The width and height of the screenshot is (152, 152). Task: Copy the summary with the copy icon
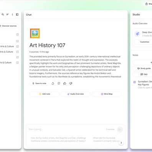coord(59,83)
